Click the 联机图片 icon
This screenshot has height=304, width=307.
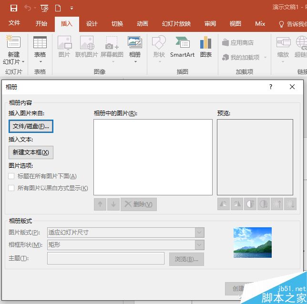click(87, 42)
